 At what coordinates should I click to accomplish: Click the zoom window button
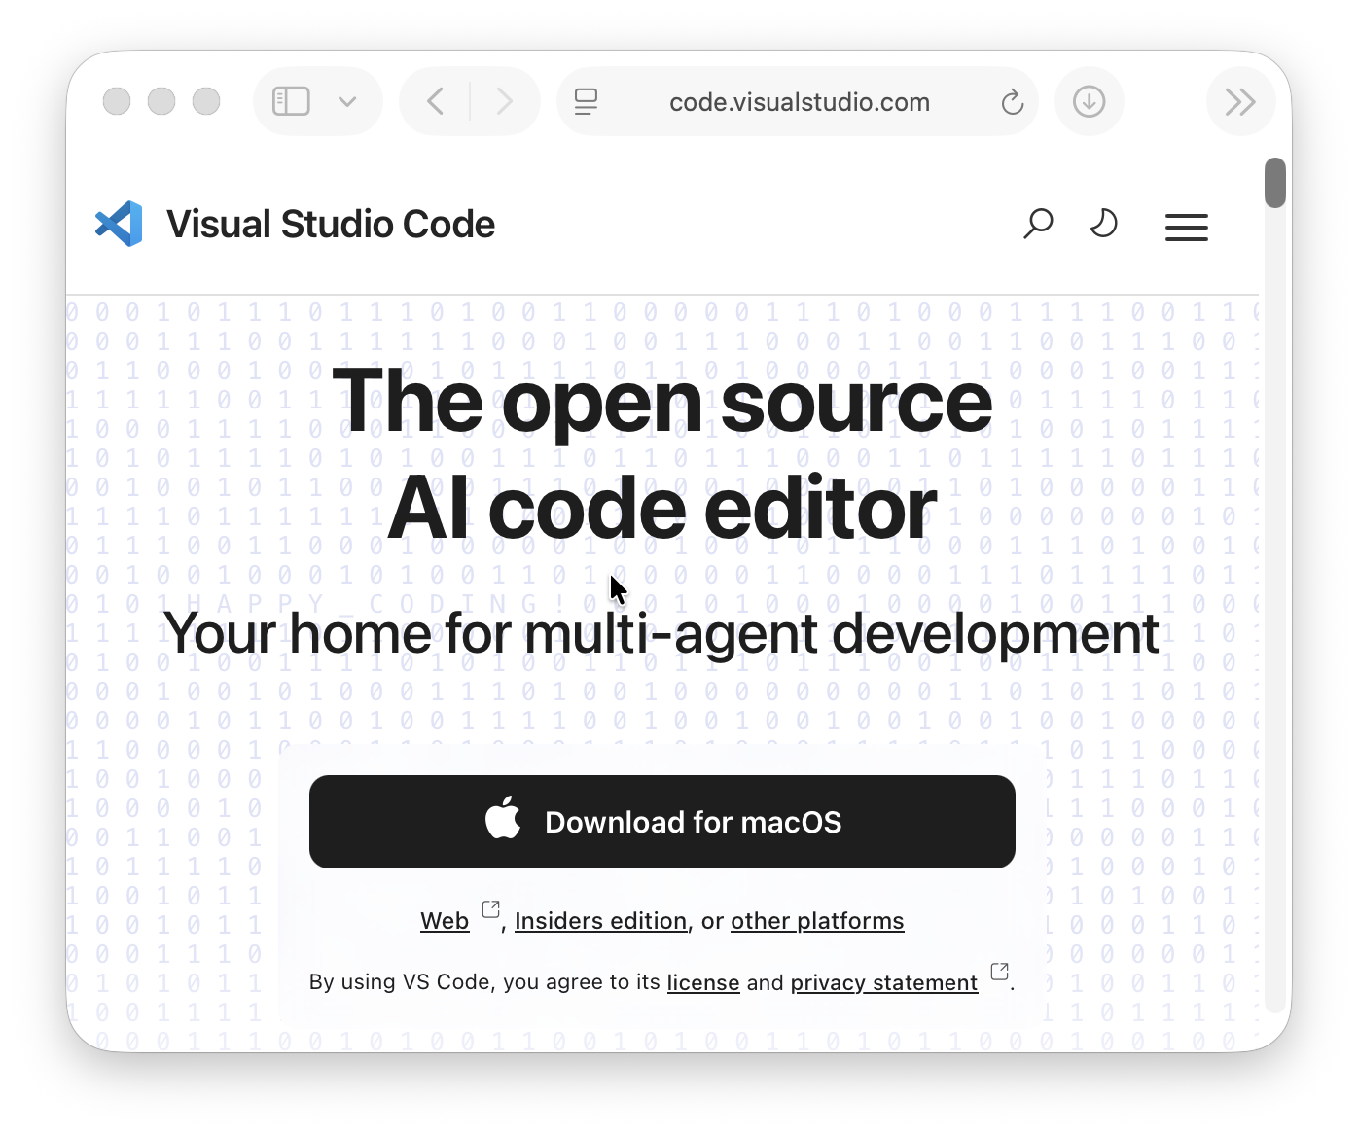tap(206, 101)
